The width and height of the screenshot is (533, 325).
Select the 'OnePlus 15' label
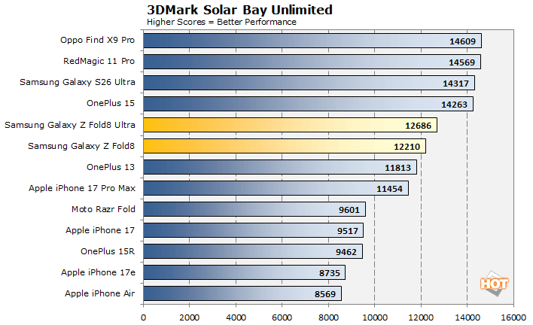coord(111,103)
